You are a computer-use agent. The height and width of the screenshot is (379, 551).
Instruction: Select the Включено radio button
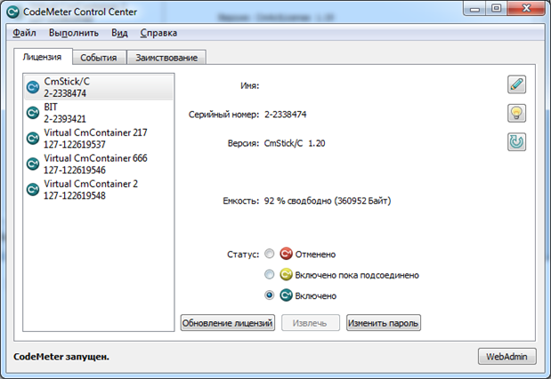(x=269, y=295)
